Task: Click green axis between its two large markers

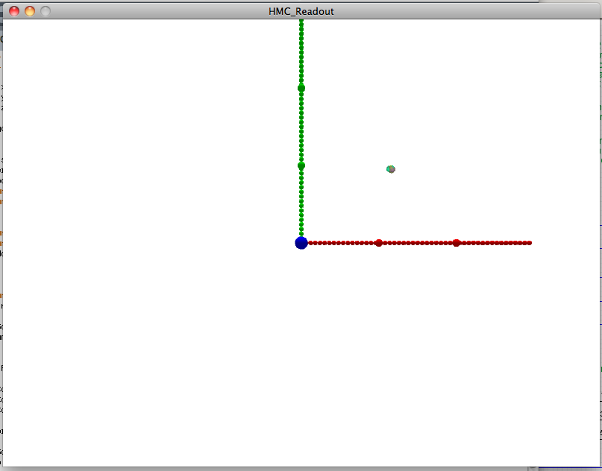Action: point(301,127)
